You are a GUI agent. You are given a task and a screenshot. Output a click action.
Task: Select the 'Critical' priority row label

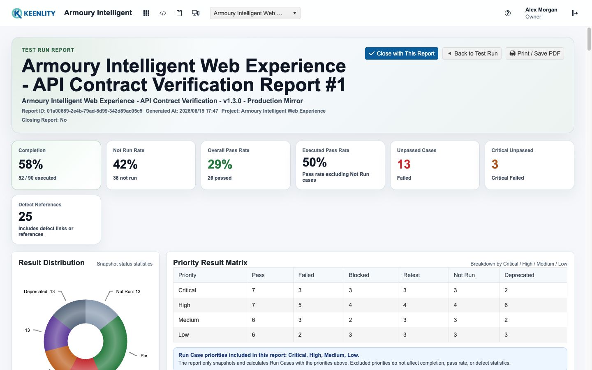187,290
